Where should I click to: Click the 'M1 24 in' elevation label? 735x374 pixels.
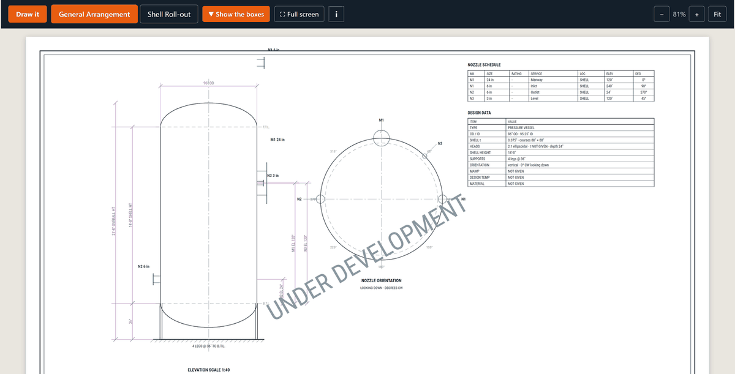click(279, 140)
